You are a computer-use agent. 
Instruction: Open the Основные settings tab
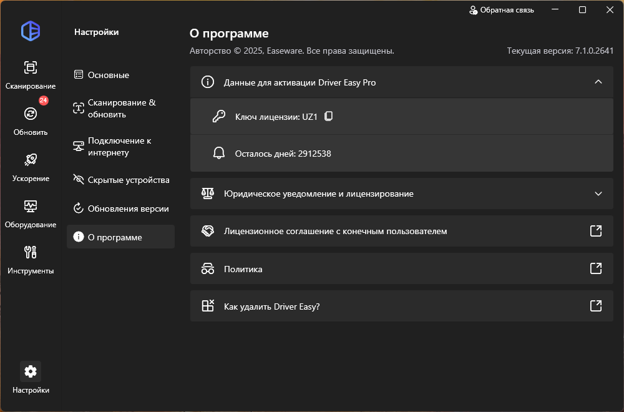click(x=108, y=75)
